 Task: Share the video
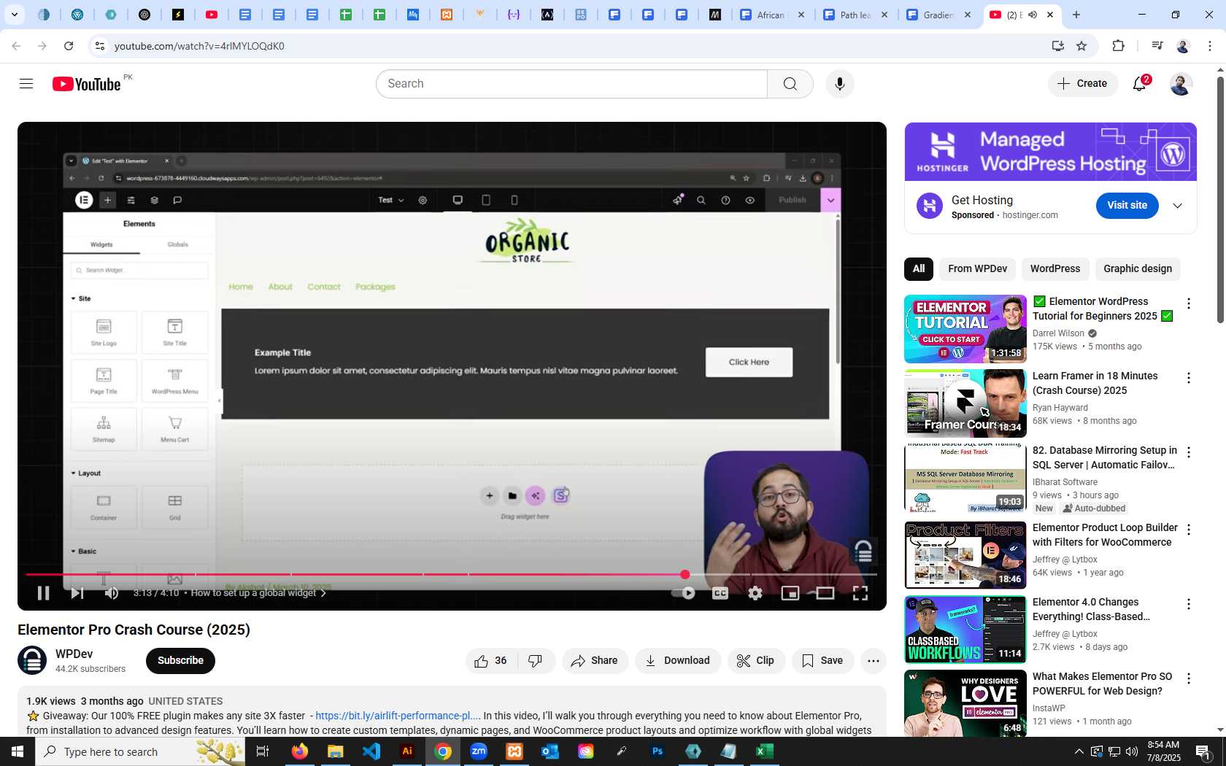[595, 661]
